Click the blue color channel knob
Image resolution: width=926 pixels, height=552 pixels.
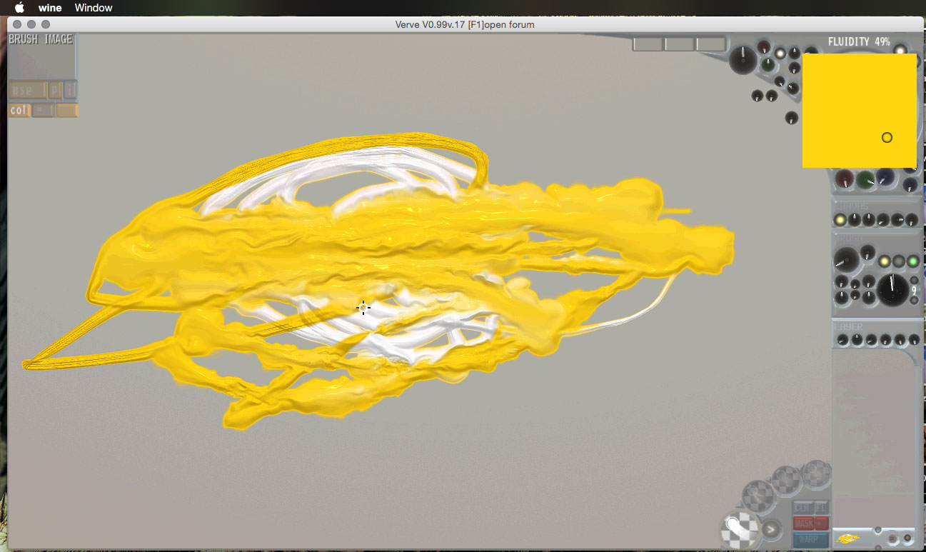[885, 179]
